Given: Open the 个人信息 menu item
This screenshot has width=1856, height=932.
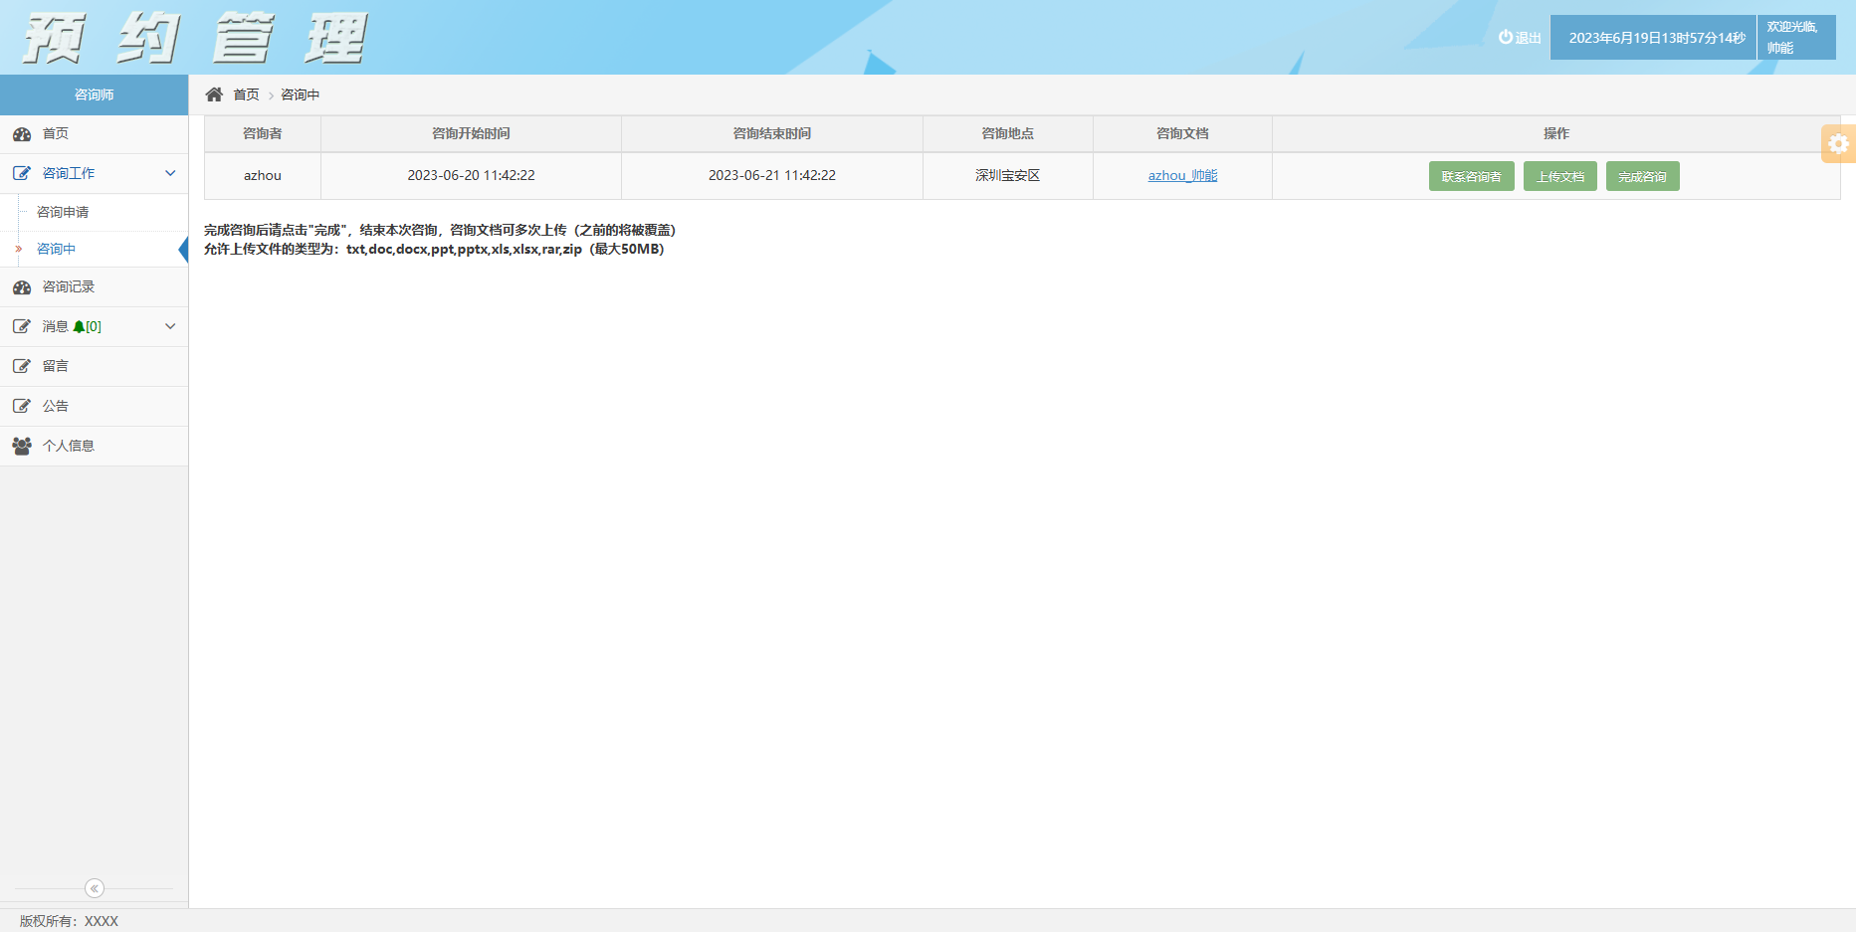Looking at the screenshot, I should [94, 446].
